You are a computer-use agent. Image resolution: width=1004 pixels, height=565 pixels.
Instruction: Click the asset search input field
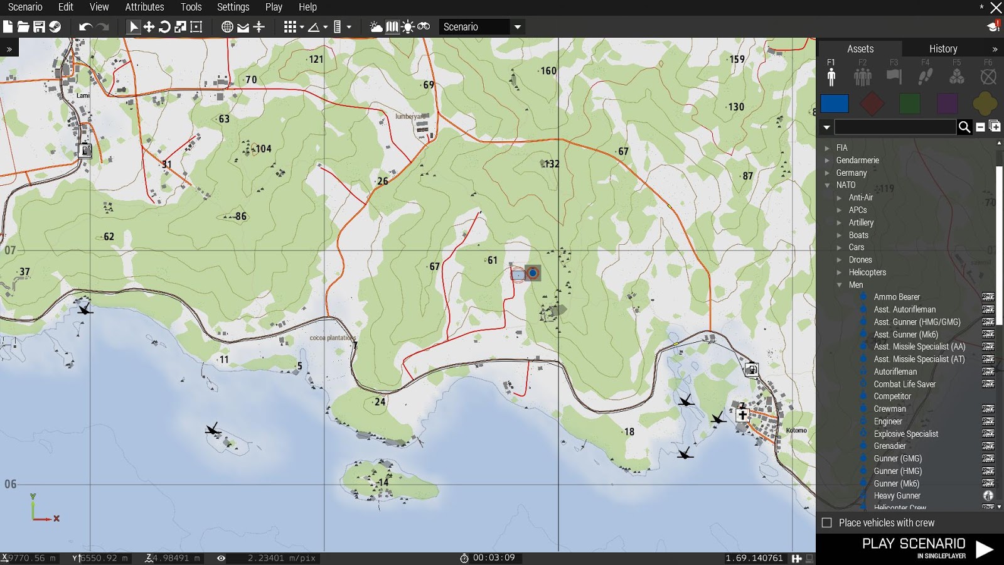coord(894,127)
